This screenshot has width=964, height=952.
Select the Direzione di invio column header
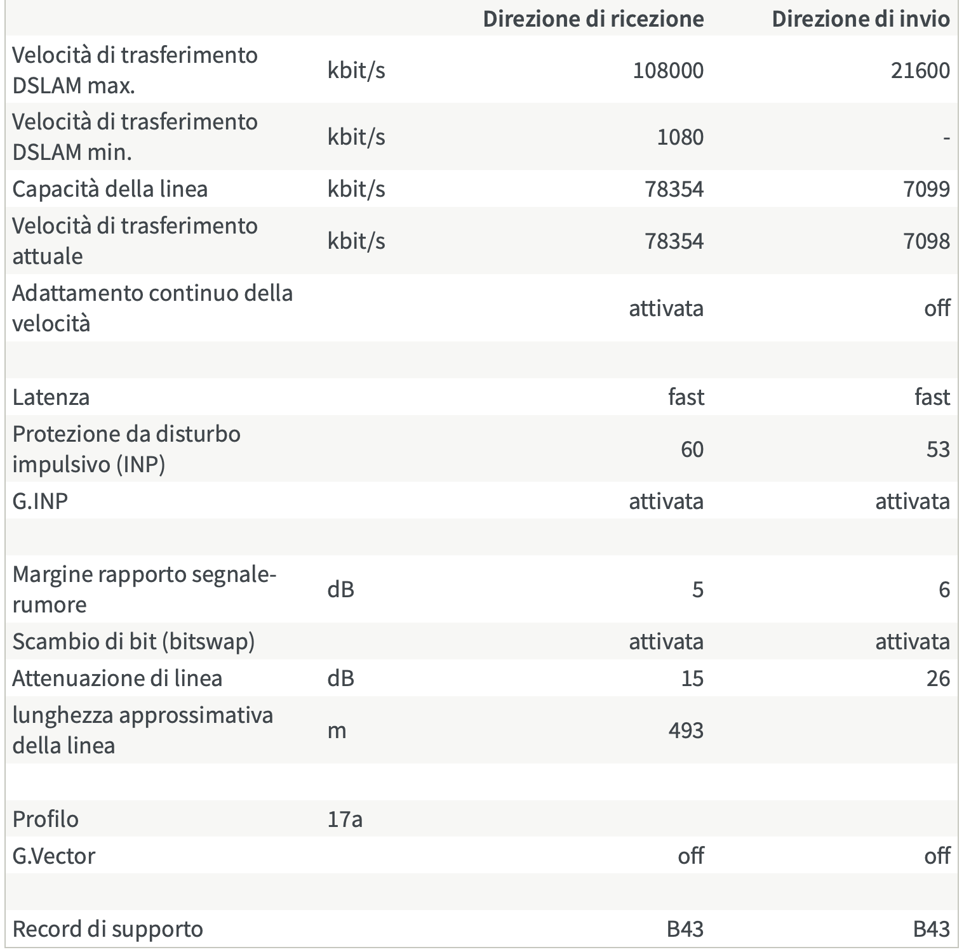point(860,19)
